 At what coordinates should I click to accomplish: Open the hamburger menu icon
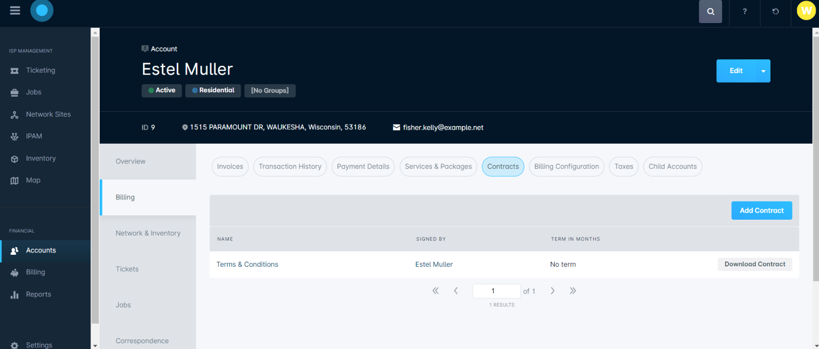coord(15,11)
